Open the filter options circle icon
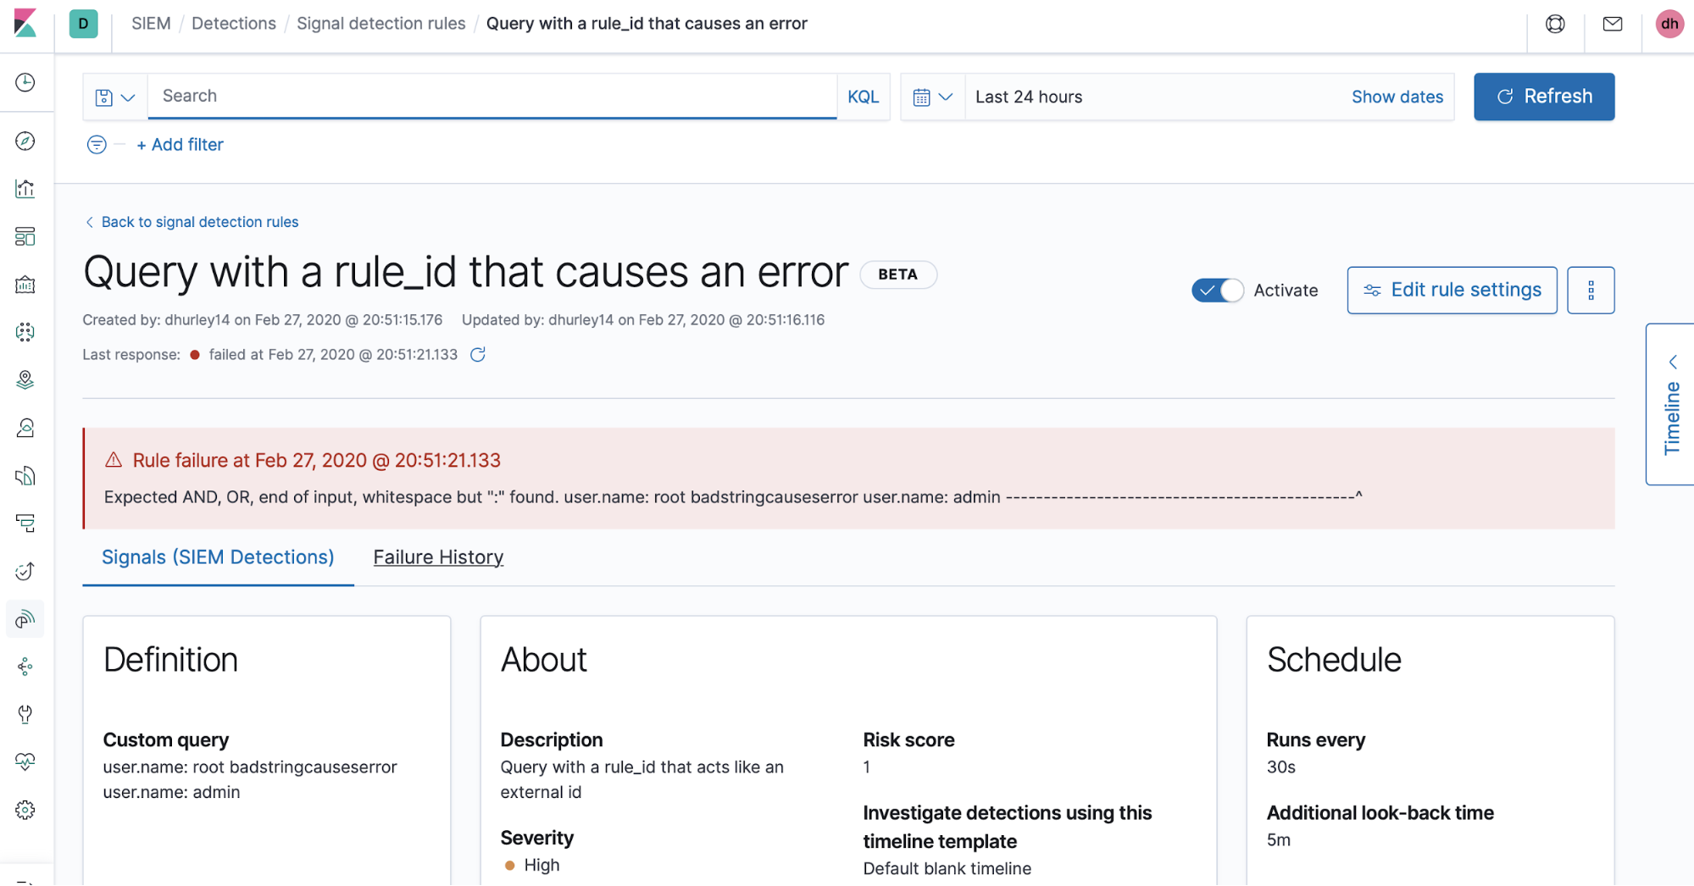Screen dimensions: 1694x886 pos(97,145)
